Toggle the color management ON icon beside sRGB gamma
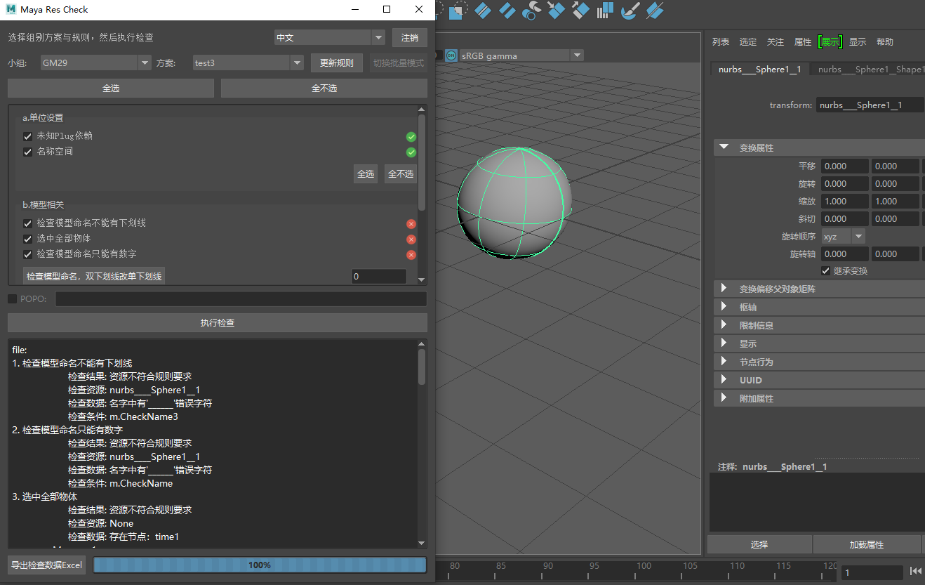This screenshot has height=585, width=925. coord(451,55)
